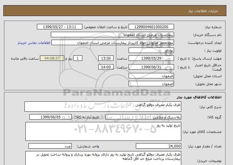
Task: Click the شماره نیاز field 1299004601000200
Action: (x=151, y=27)
